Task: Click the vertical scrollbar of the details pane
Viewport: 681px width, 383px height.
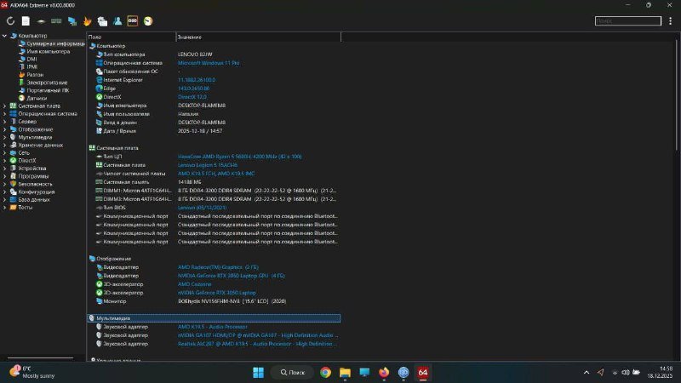Action: (677, 95)
